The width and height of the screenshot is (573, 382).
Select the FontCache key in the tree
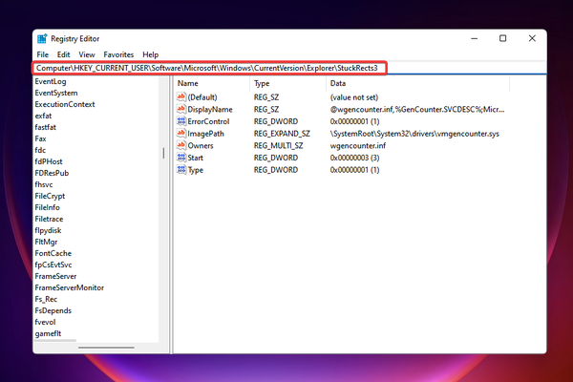(x=53, y=253)
